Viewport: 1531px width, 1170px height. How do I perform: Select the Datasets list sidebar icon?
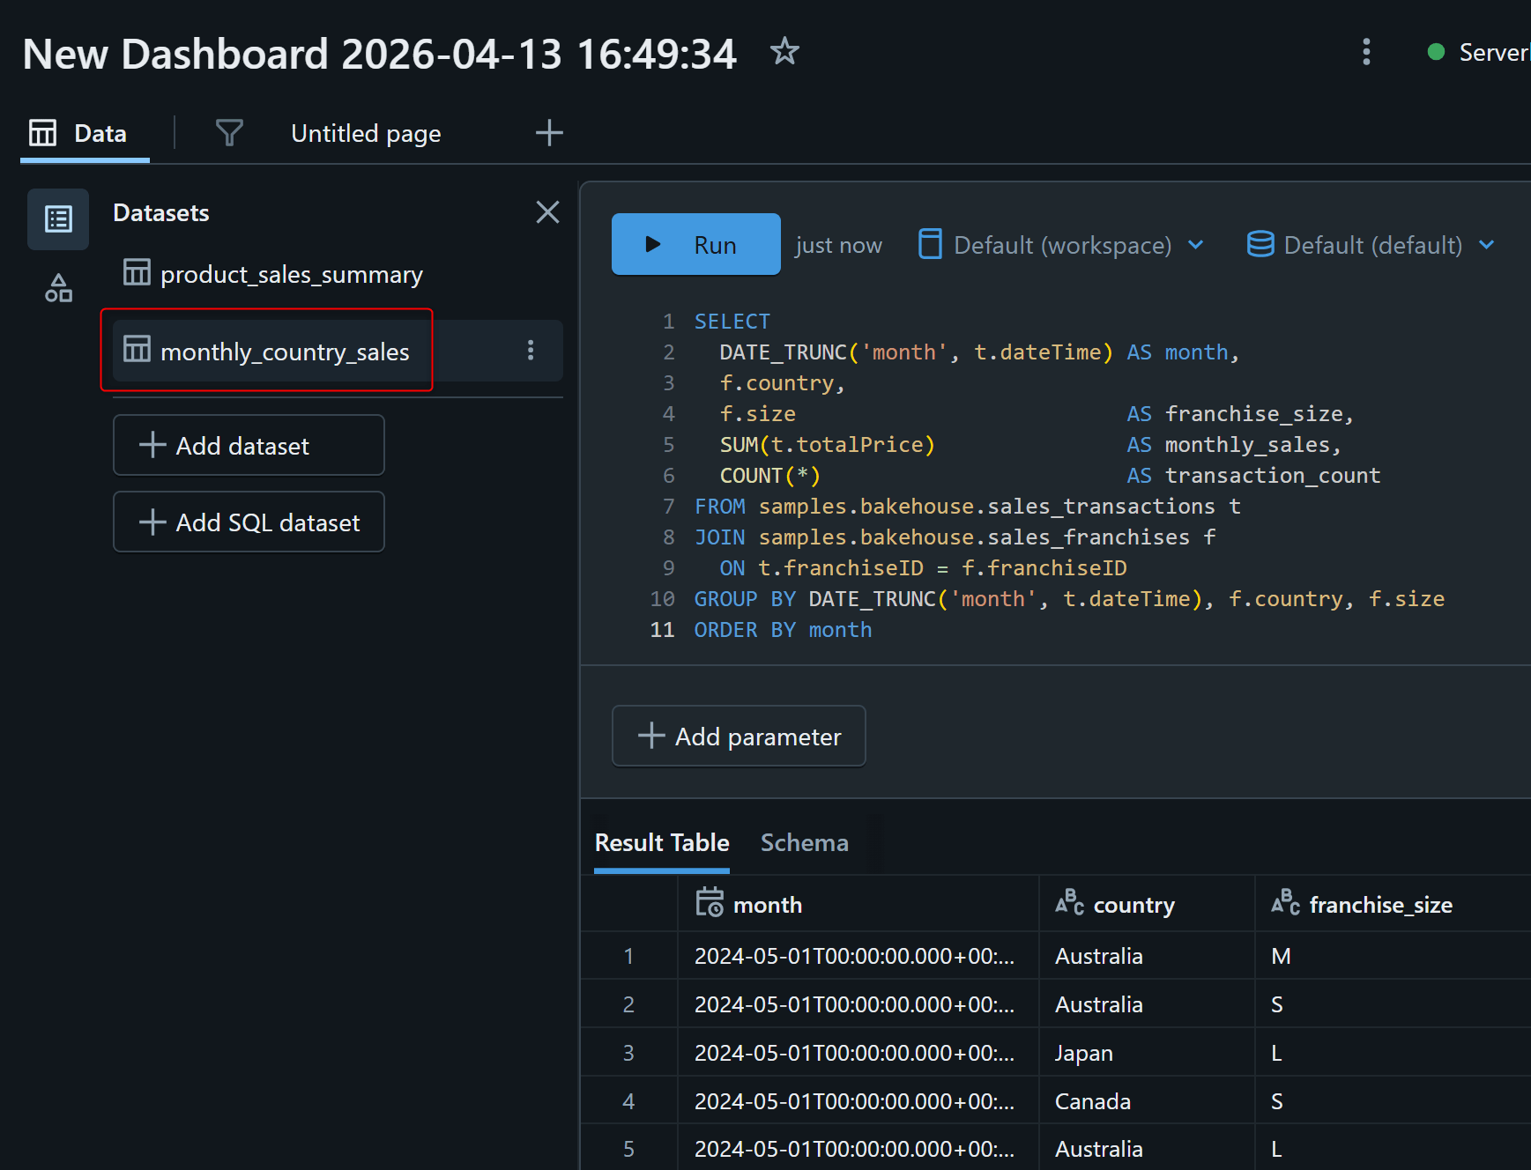pyautogui.click(x=58, y=218)
